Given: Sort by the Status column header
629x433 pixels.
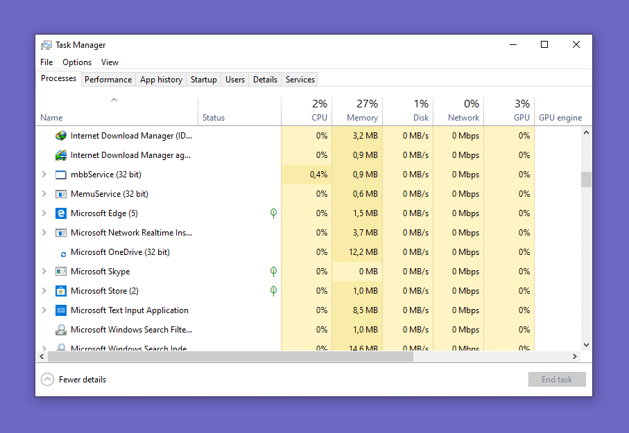Looking at the screenshot, I should (239, 112).
